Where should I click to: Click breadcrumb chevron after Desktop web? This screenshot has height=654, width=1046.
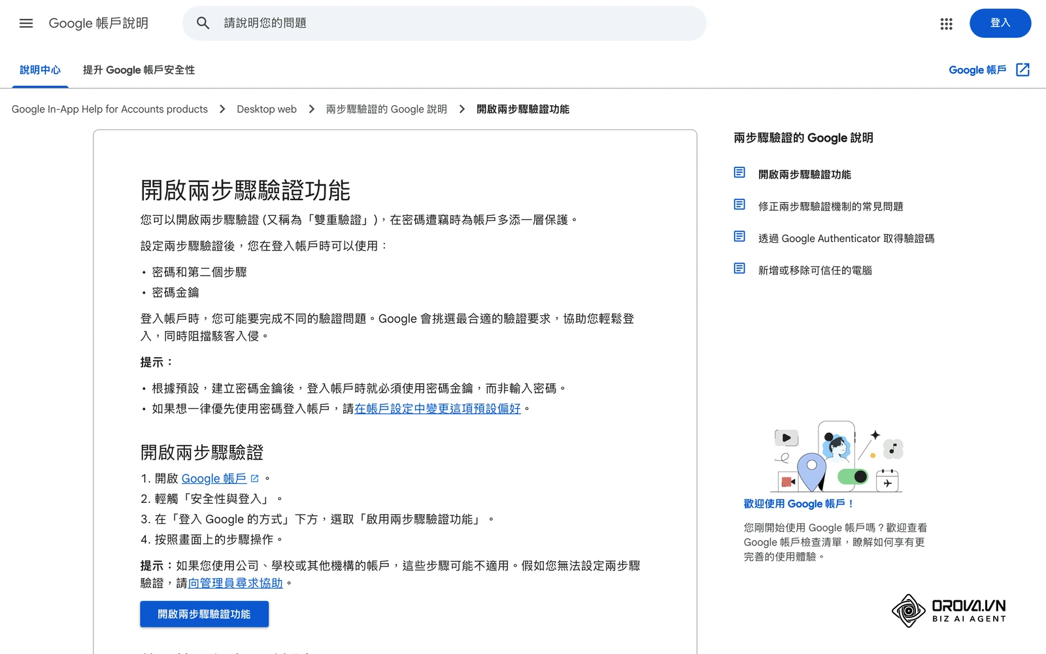(311, 109)
